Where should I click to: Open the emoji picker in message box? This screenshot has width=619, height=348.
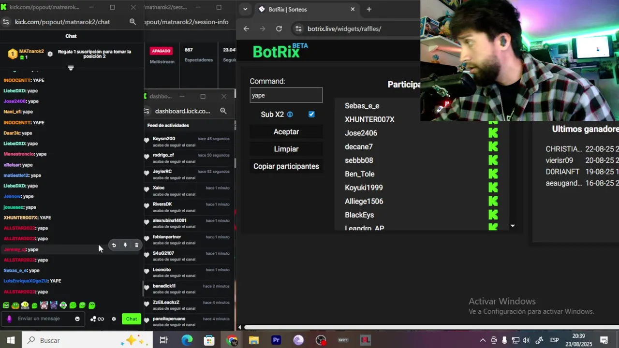77,319
